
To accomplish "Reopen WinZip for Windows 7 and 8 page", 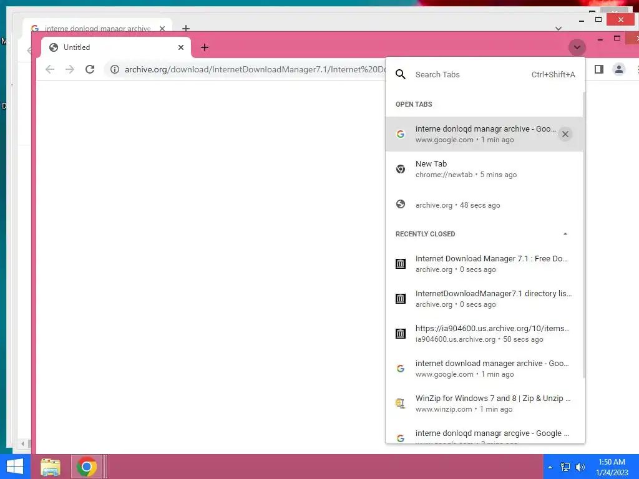I will 484,404.
